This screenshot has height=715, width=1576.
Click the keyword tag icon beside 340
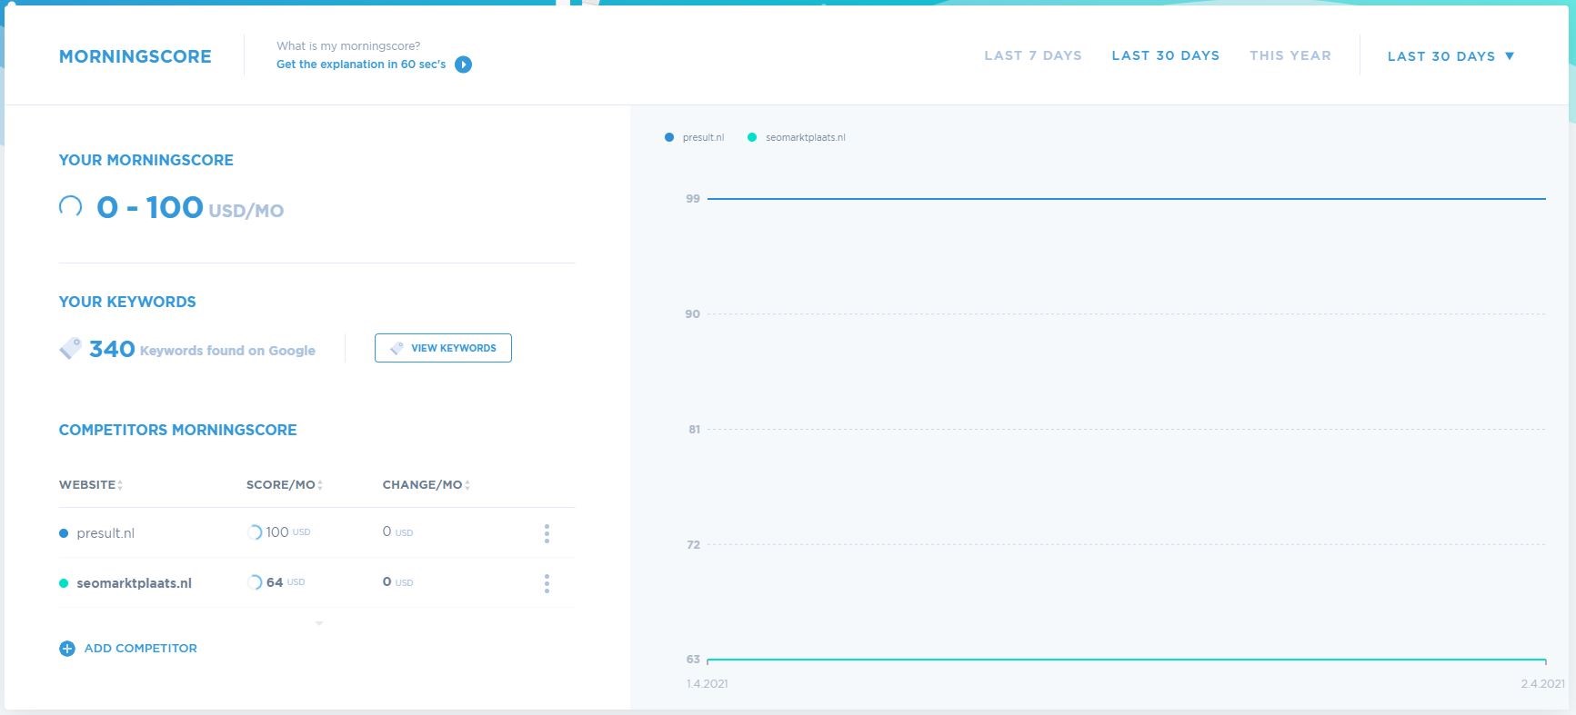[x=70, y=348]
